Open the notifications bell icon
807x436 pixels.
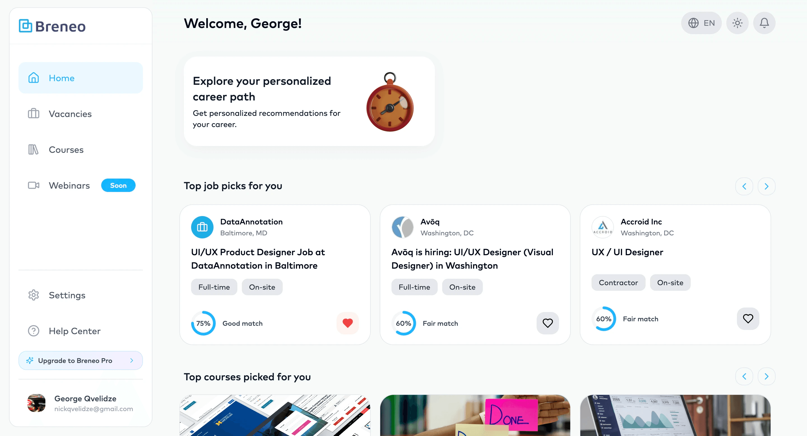(764, 23)
